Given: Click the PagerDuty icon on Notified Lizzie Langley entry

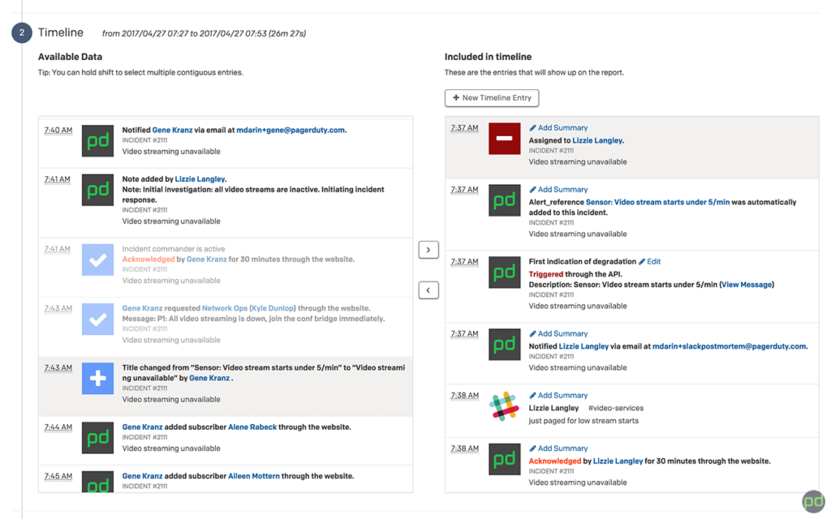Looking at the screenshot, I should 505,344.
